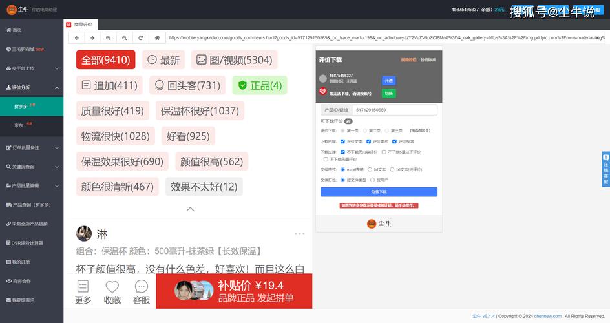The height and width of the screenshot is (323, 610).
Task: Open the 在线客服 side tab
Action: click(x=605, y=169)
